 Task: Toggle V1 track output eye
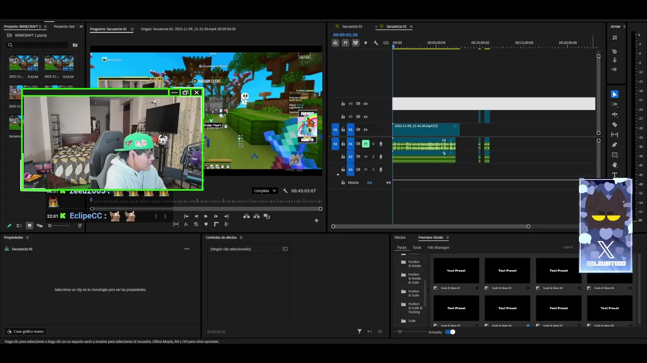click(365, 130)
